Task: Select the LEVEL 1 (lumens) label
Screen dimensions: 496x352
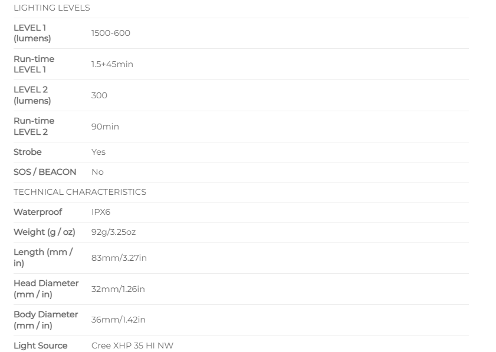Action: click(x=32, y=33)
